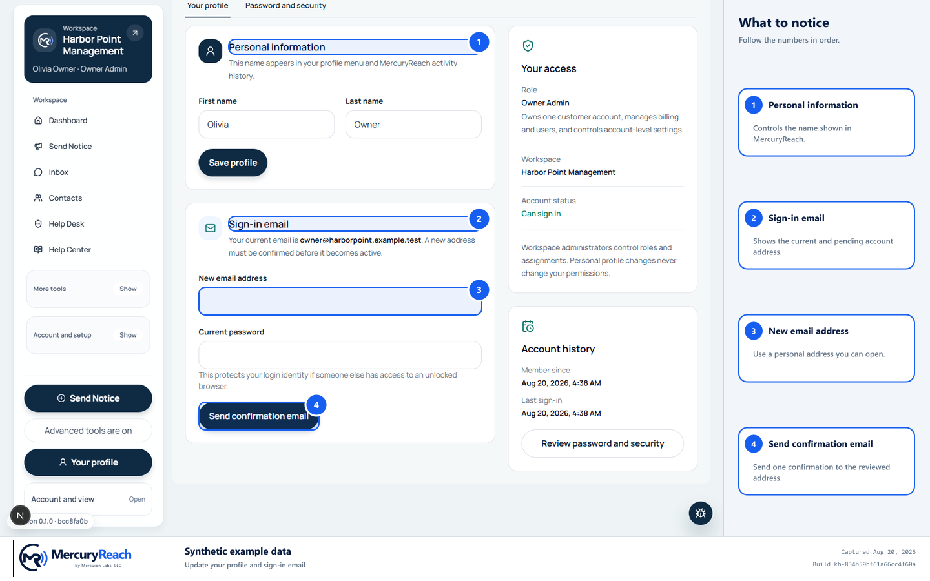Viewport: 930px width, 581px height.
Task: Click the Can sign in status text
Action: click(541, 214)
